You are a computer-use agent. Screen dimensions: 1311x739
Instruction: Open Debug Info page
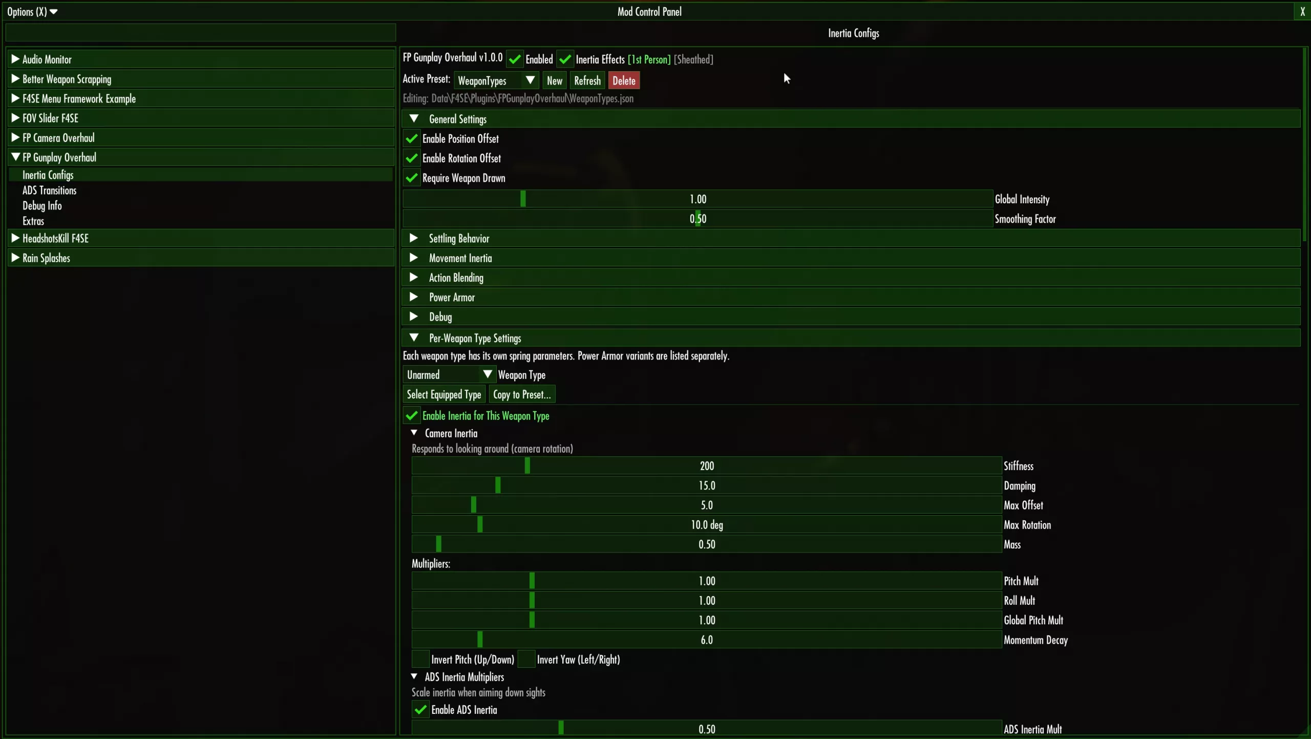coord(42,206)
